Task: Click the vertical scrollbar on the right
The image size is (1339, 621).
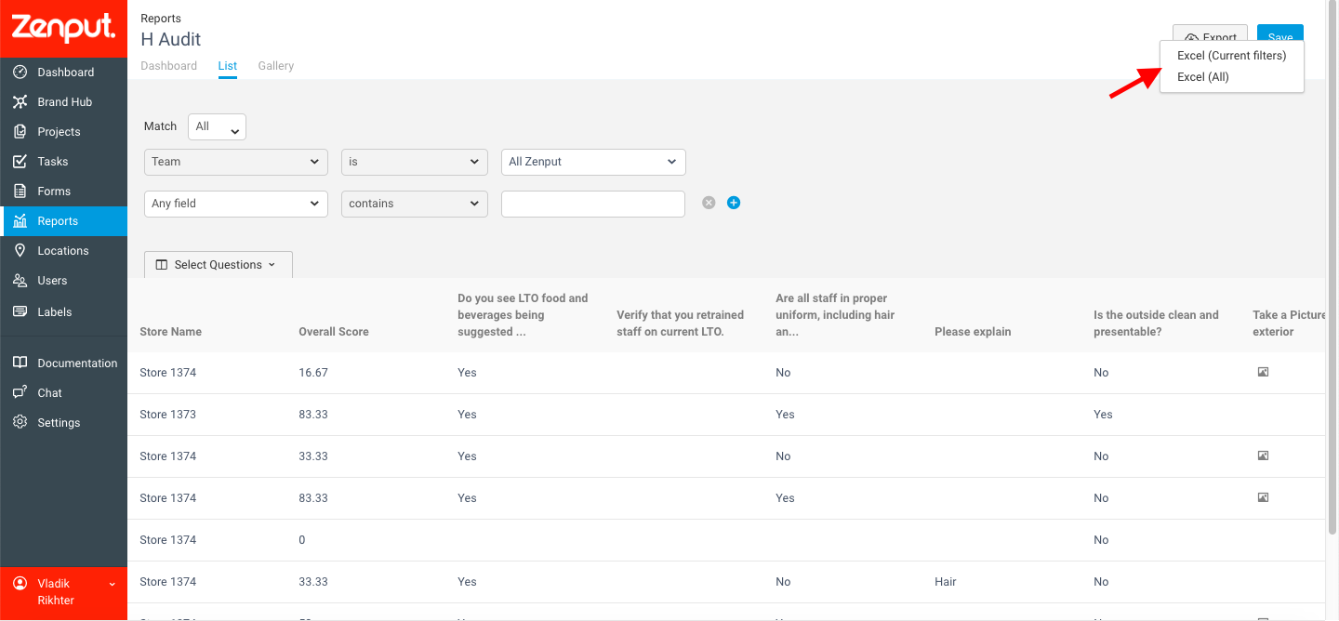Action: pos(1332,267)
